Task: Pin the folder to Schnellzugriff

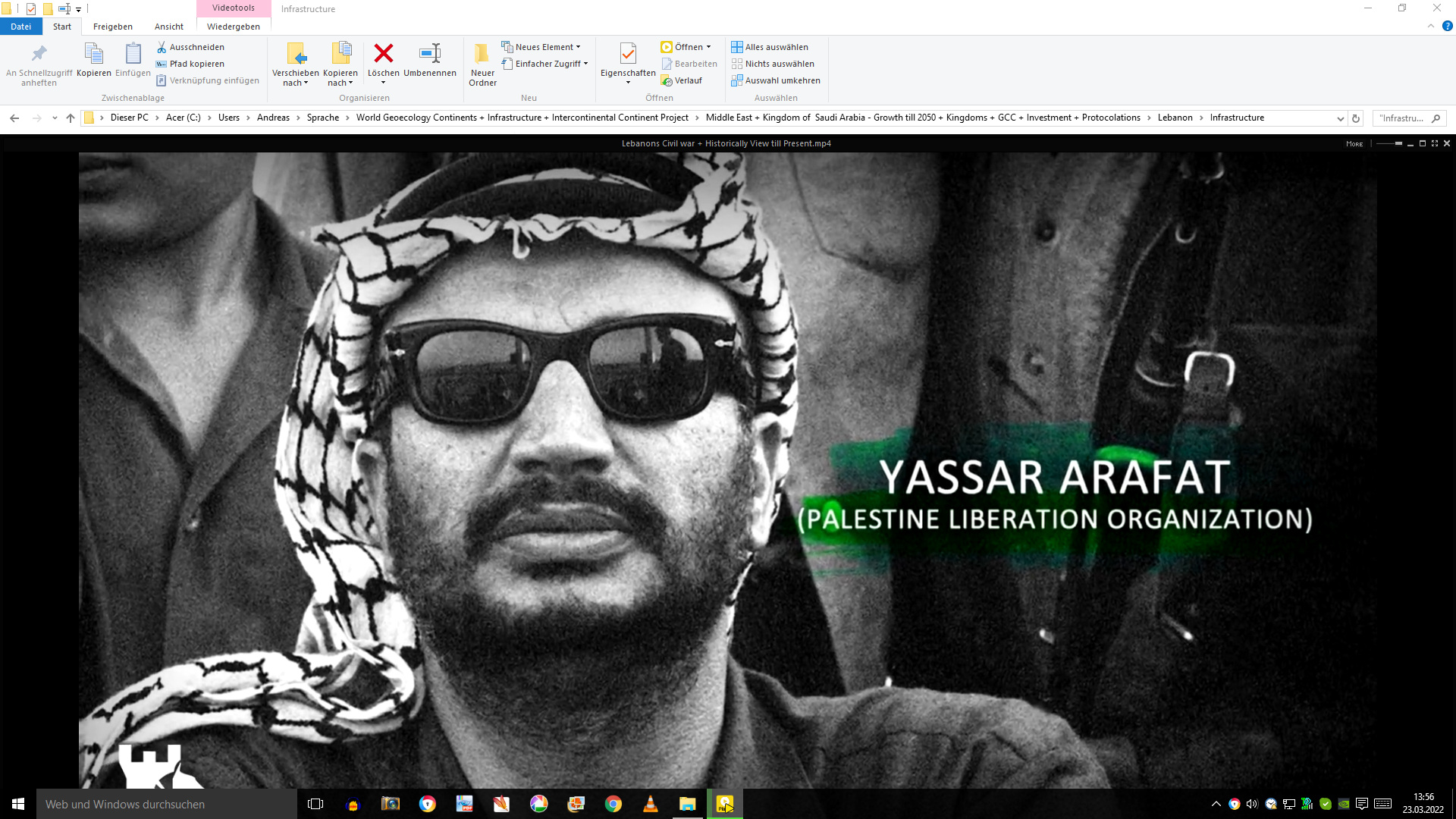Action: [39, 64]
